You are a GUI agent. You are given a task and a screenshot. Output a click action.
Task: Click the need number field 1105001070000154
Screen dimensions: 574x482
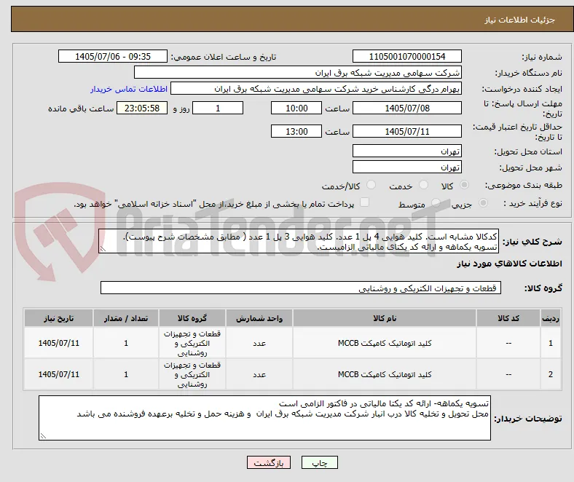coord(407,56)
